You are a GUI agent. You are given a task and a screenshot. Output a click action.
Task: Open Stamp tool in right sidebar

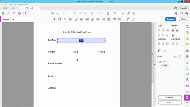coord(187,80)
